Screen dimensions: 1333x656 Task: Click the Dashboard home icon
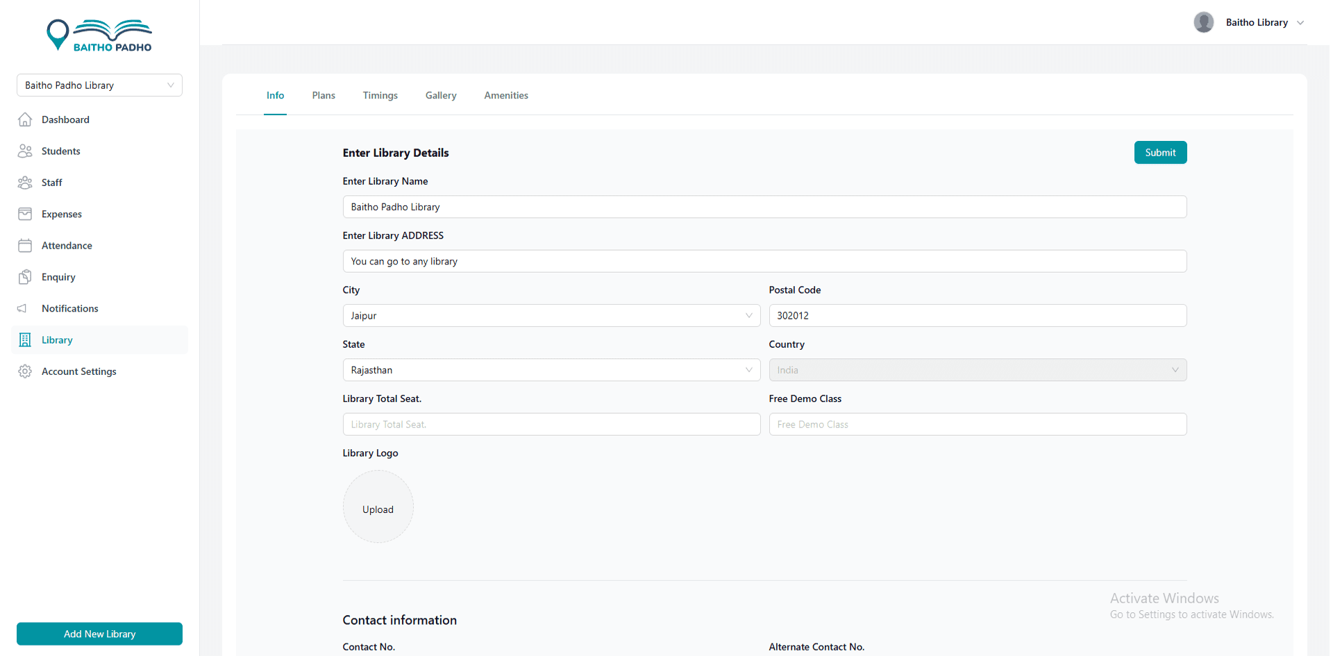[x=25, y=119]
